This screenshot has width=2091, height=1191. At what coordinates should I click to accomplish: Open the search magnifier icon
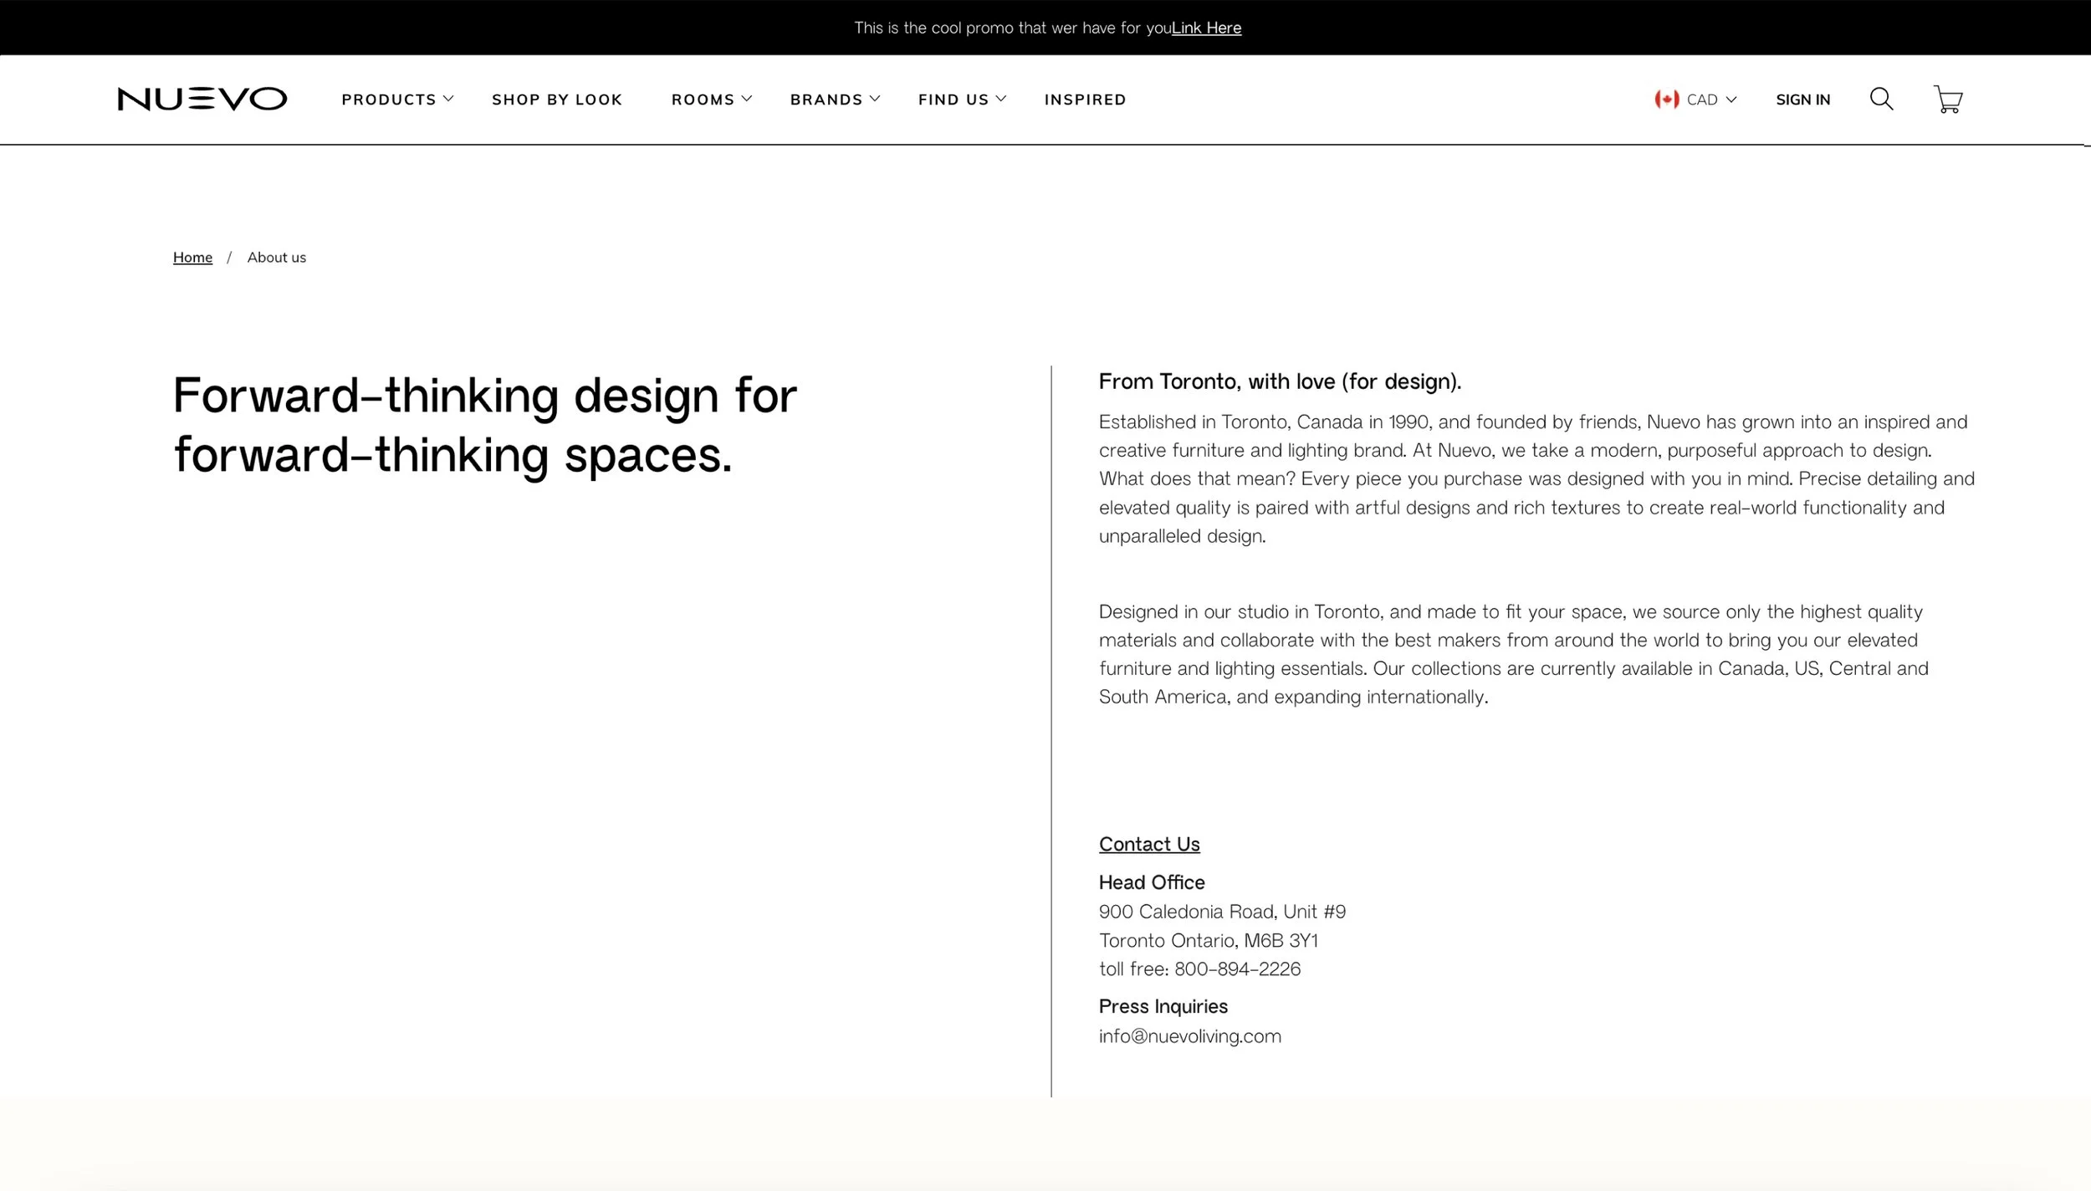1881,99
